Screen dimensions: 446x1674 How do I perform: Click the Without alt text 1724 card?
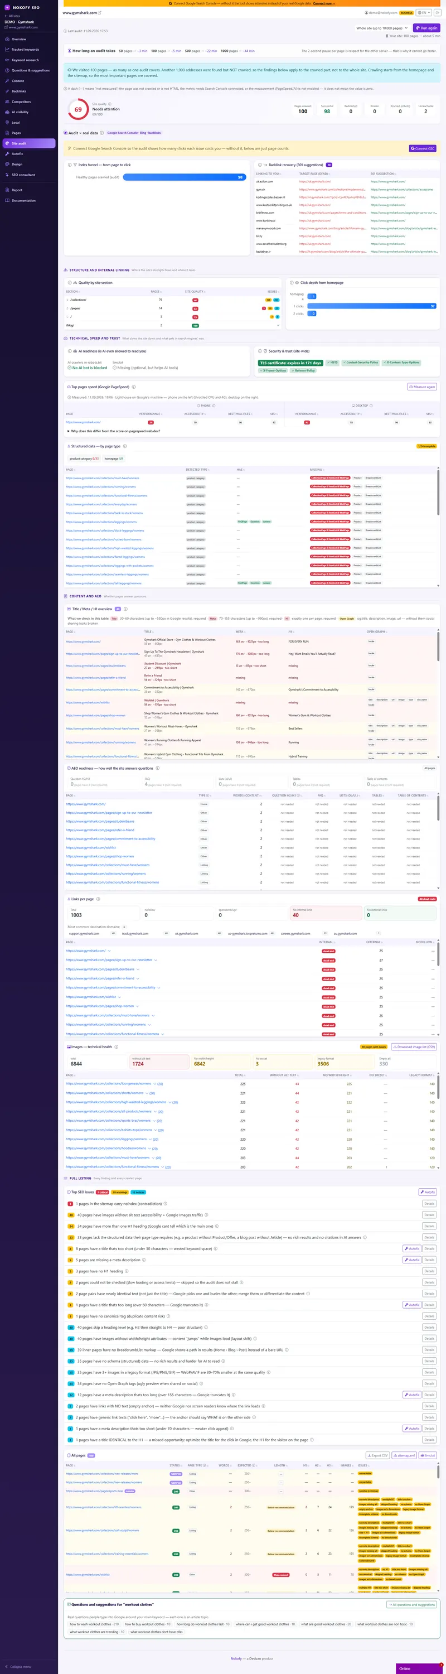click(x=159, y=1061)
